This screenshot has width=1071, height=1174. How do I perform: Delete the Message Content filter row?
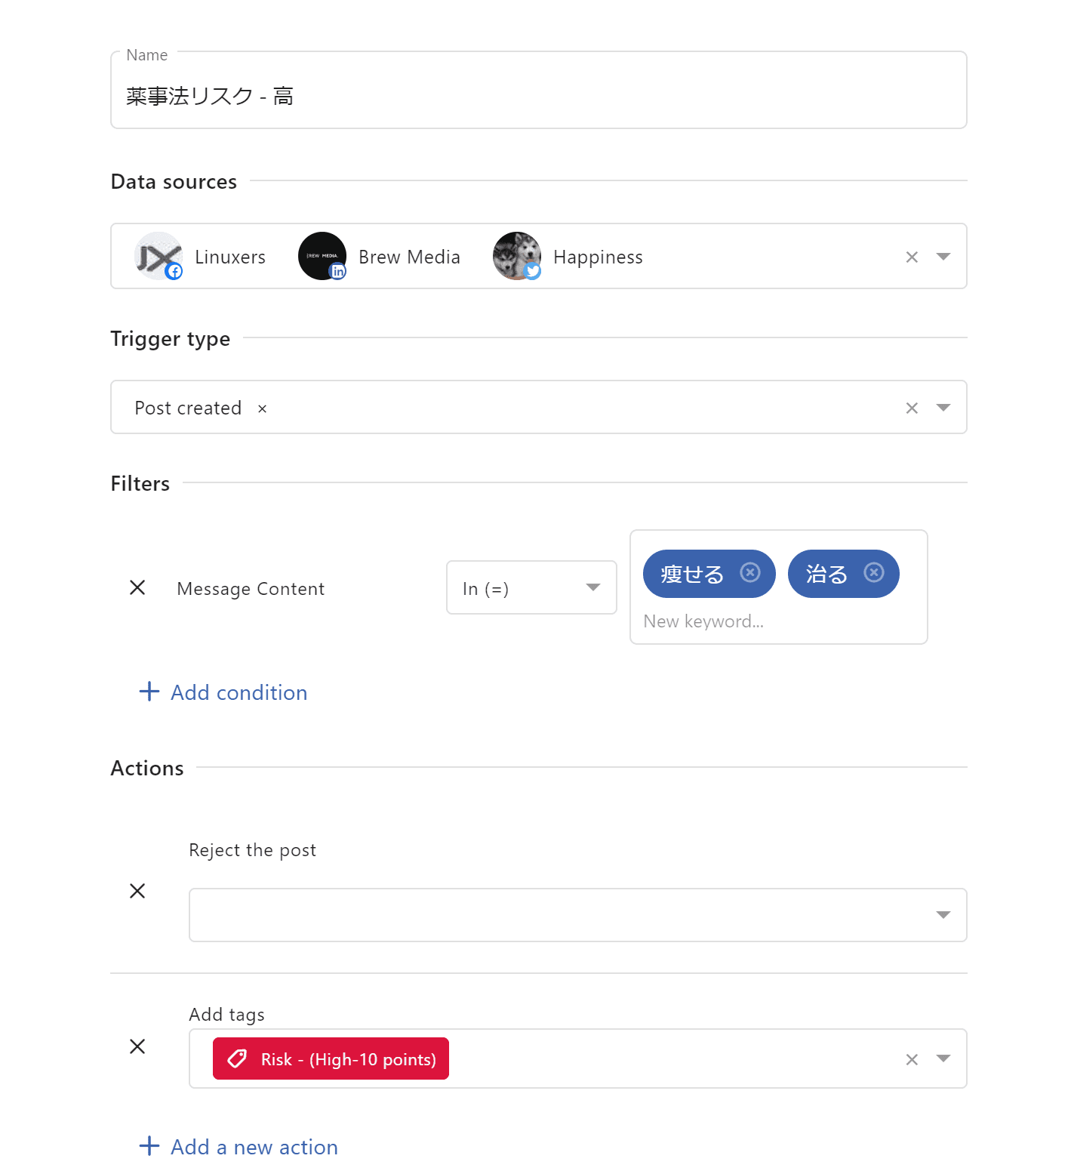(137, 587)
